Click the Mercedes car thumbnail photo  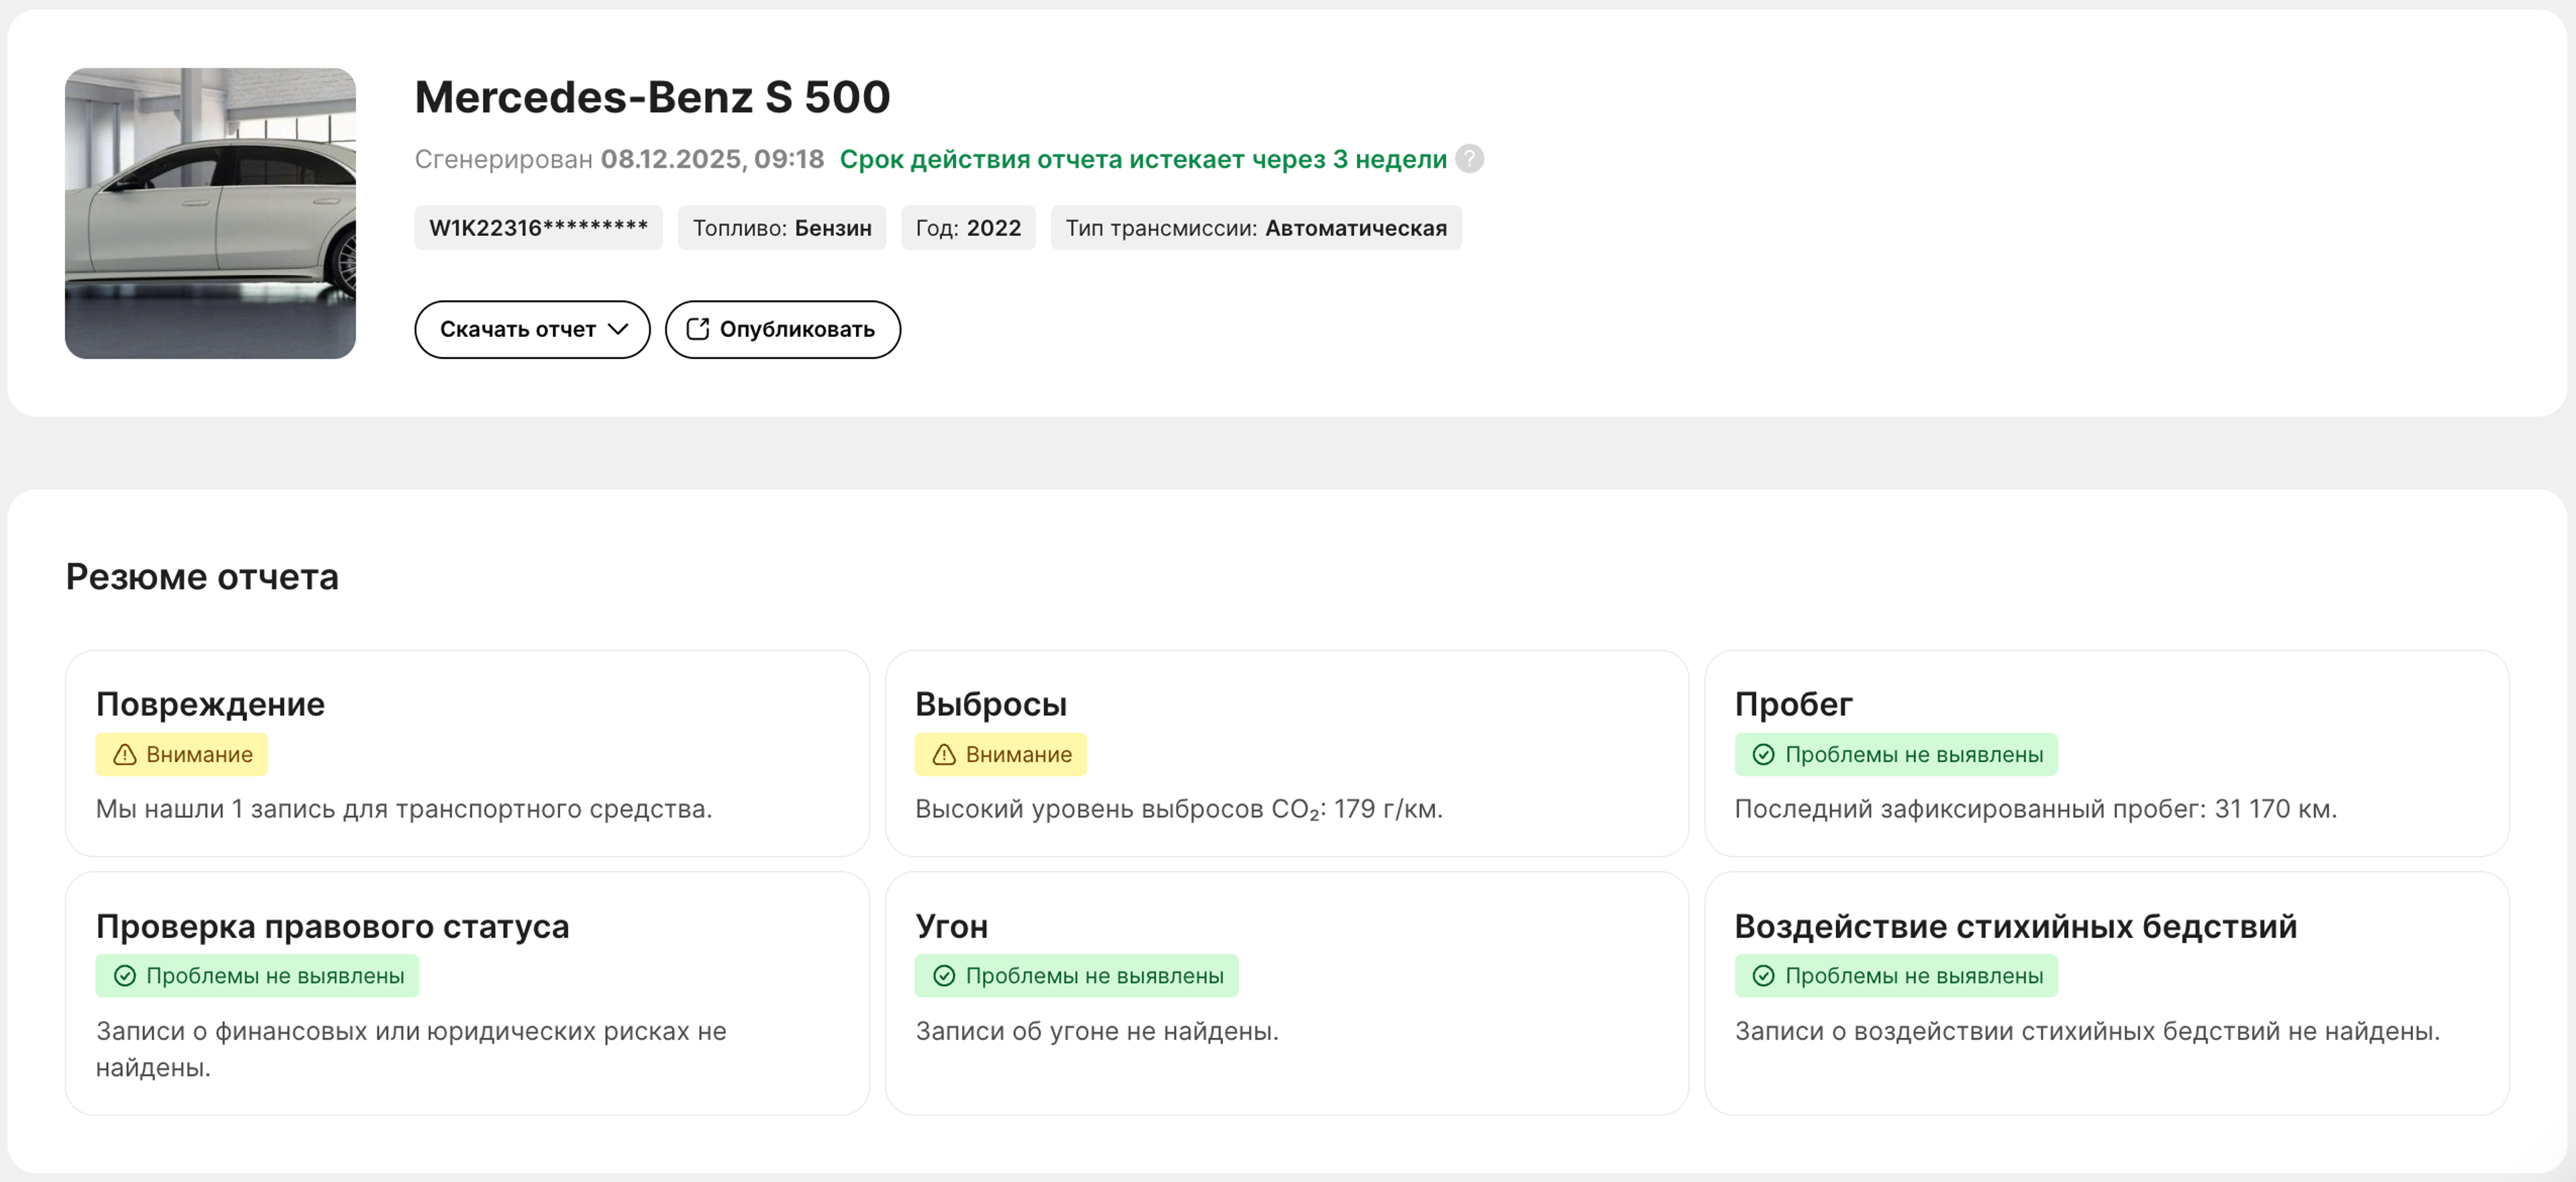210,213
